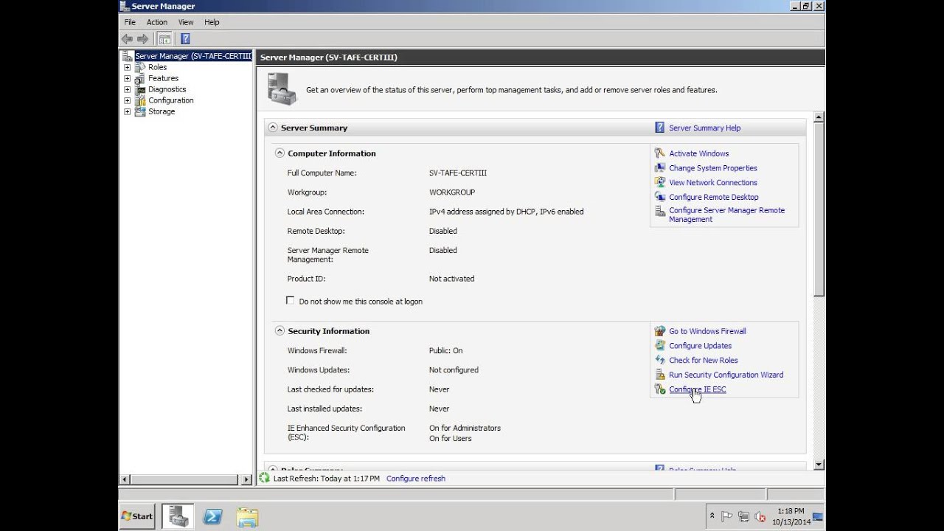Click the Storage node icon in tree
This screenshot has width=944, height=531.
click(140, 111)
